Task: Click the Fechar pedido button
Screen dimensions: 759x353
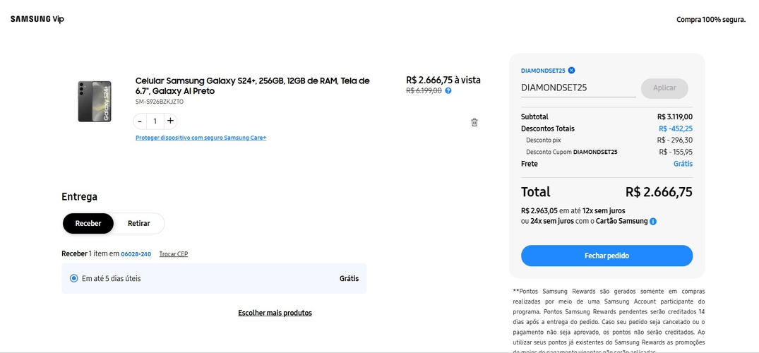Action: (606, 256)
